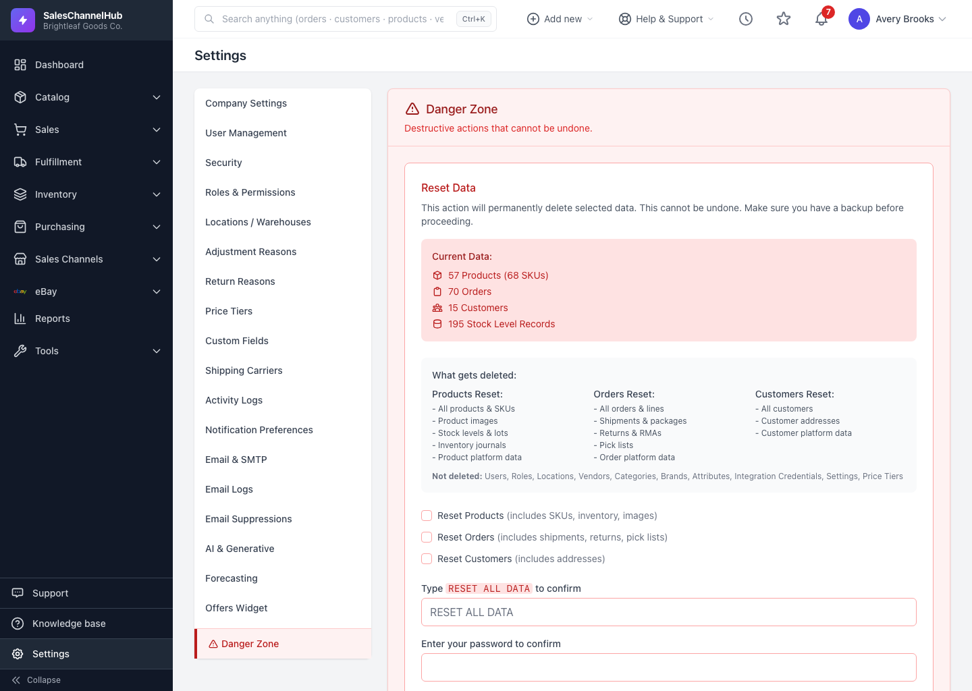Screen dimensions: 972x691
Task: Click the Purchasing bag icon
Action: click(20, 227)
